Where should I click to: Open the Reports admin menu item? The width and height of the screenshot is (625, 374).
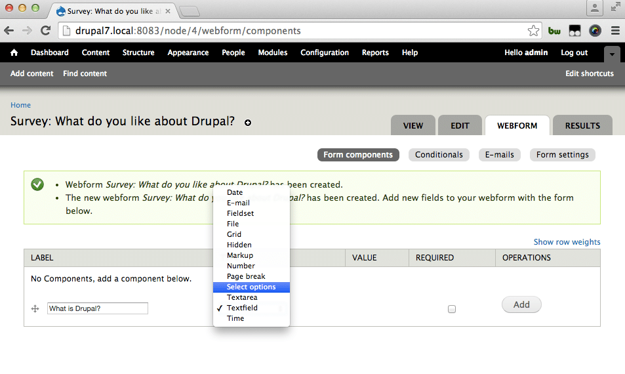[375, 52]
